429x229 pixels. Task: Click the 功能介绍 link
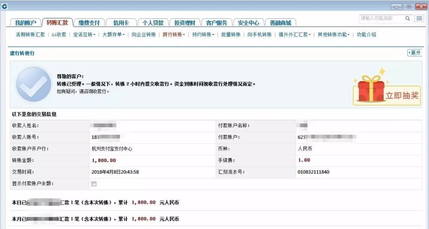[366, 34]
